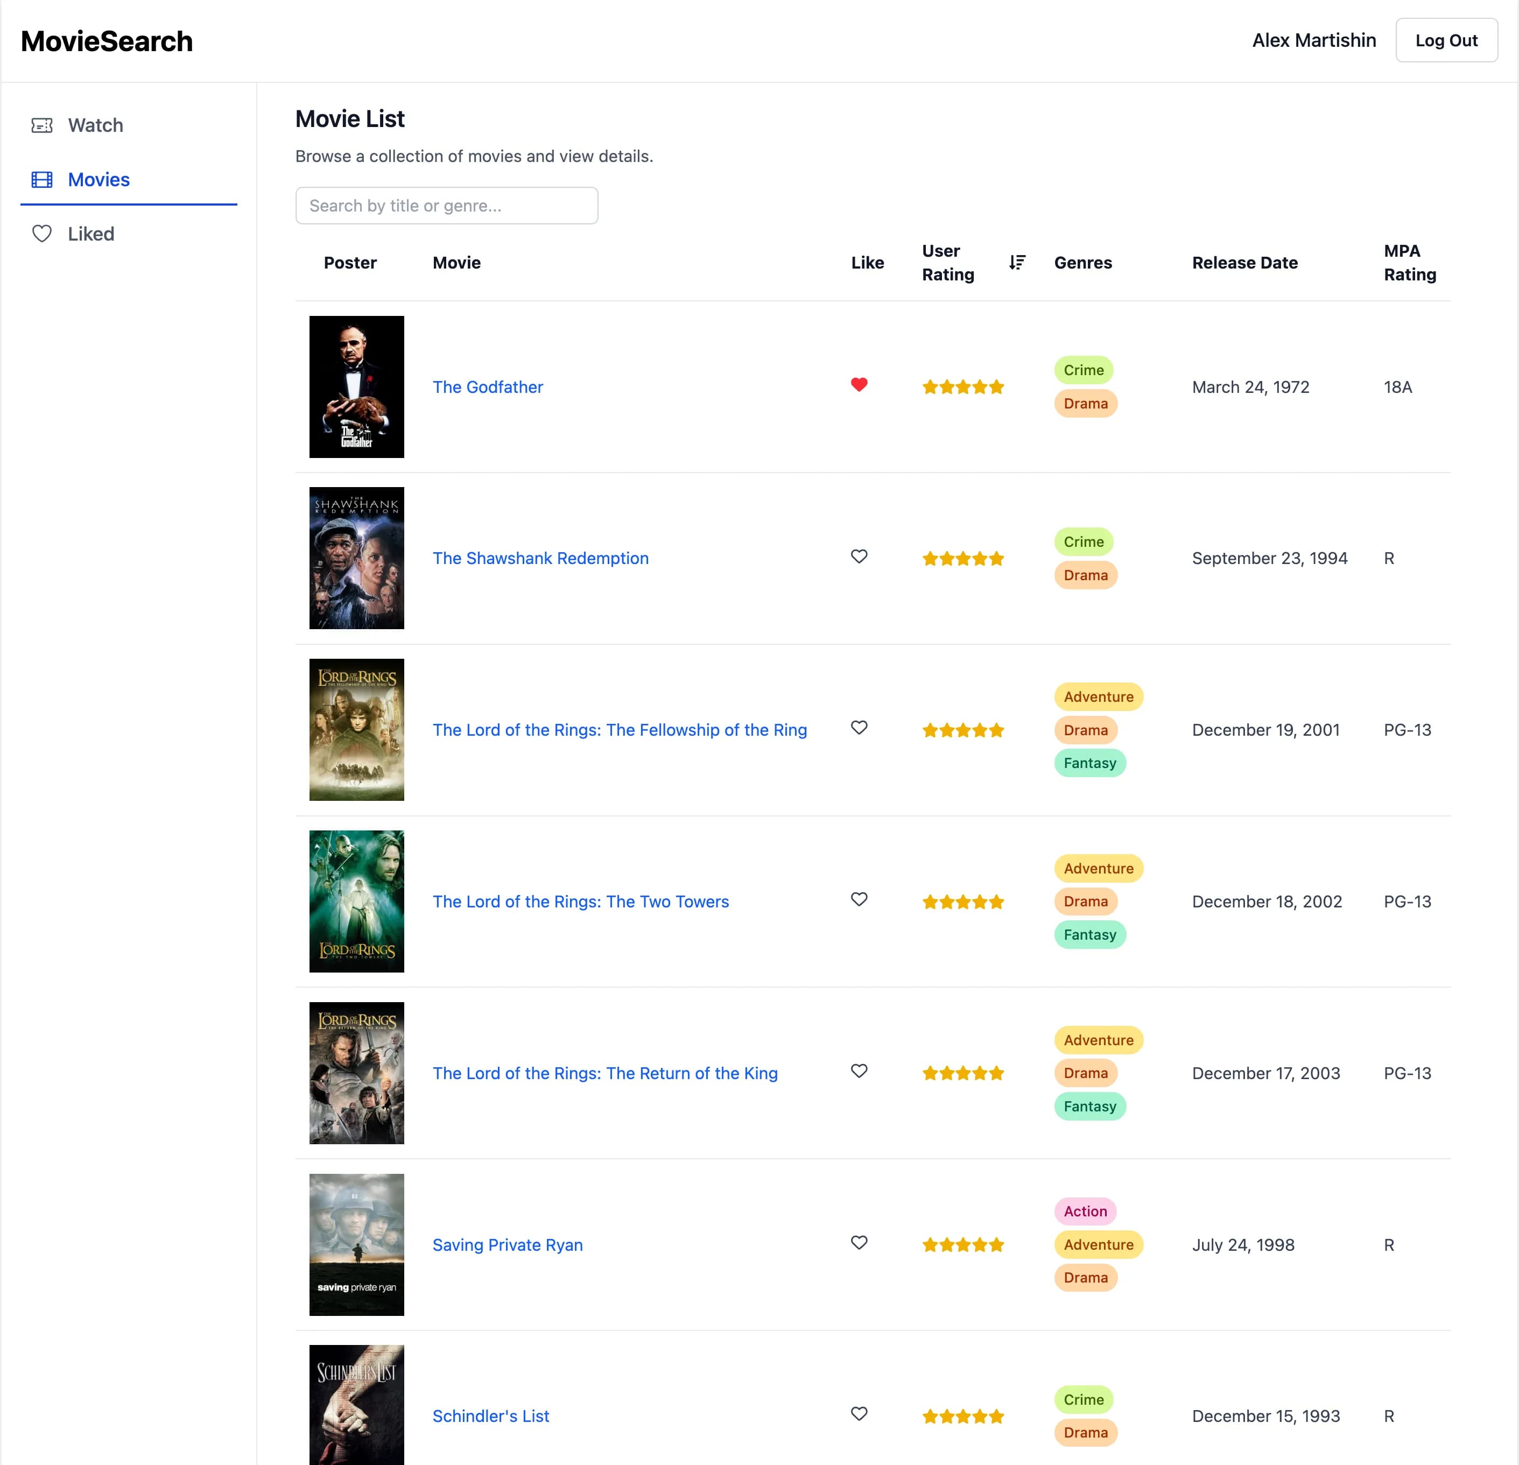Open the Liked heart icon in sidebar
Screen dimensions: 1519x1465
point(42,234)
